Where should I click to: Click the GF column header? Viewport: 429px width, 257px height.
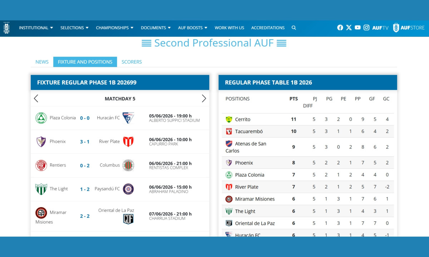point(372,99)
